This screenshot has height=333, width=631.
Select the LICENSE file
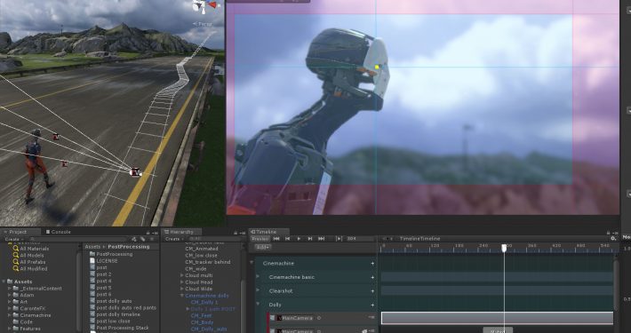pyautogui.click(x=107, y=260)
